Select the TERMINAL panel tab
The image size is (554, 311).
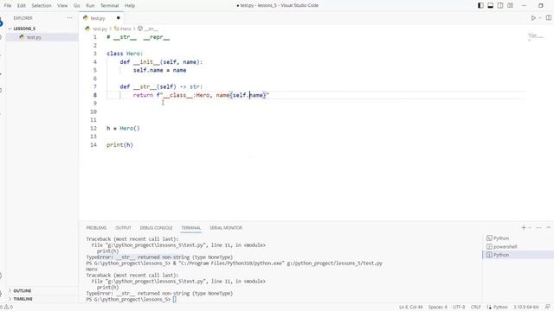click(191, 228)
